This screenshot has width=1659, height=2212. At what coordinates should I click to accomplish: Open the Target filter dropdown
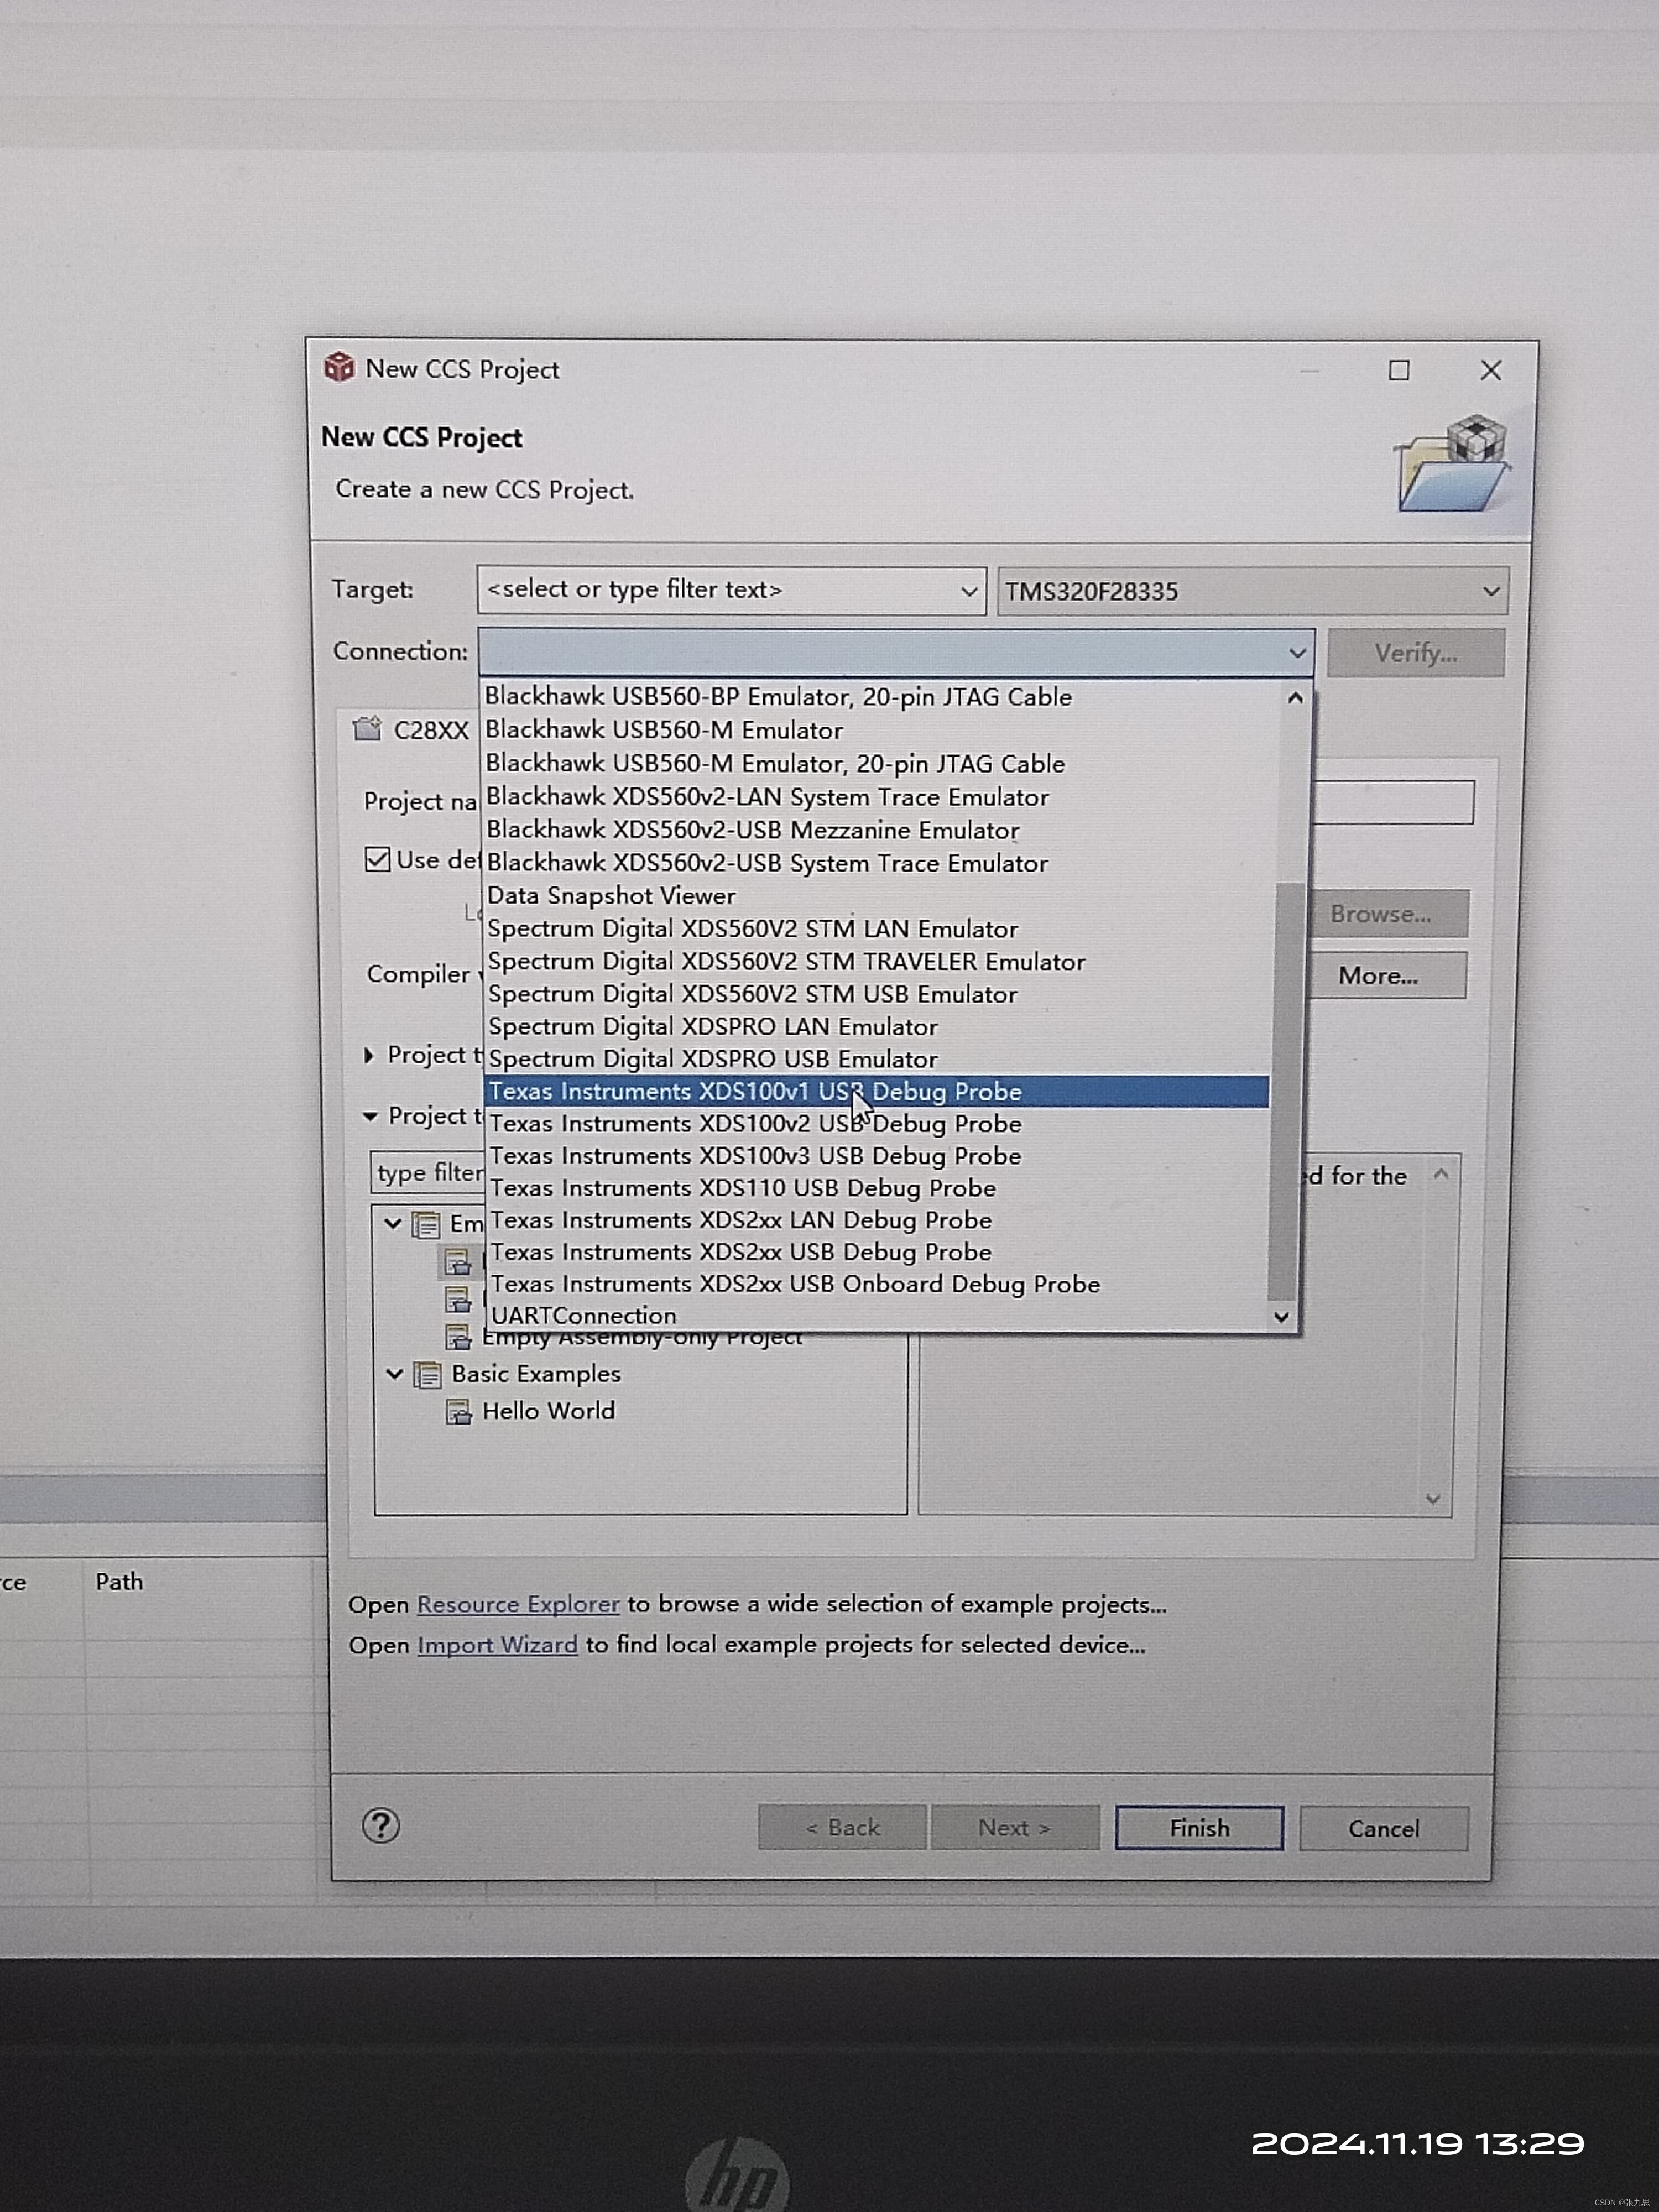968,591
